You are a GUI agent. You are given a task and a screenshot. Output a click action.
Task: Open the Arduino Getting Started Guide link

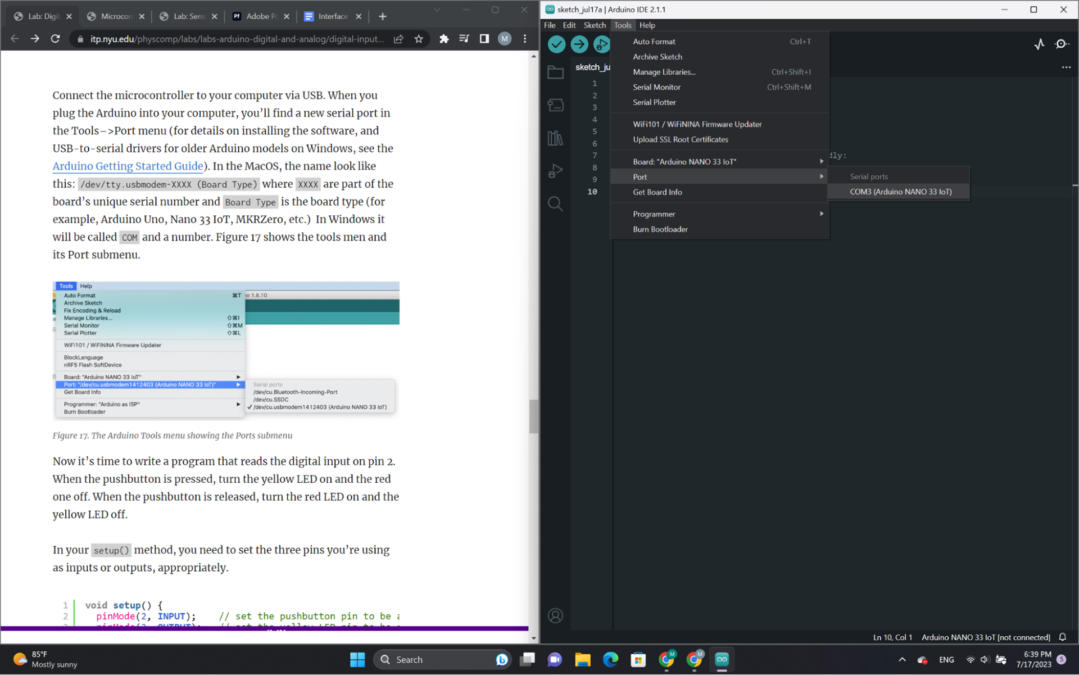(128, 166)
